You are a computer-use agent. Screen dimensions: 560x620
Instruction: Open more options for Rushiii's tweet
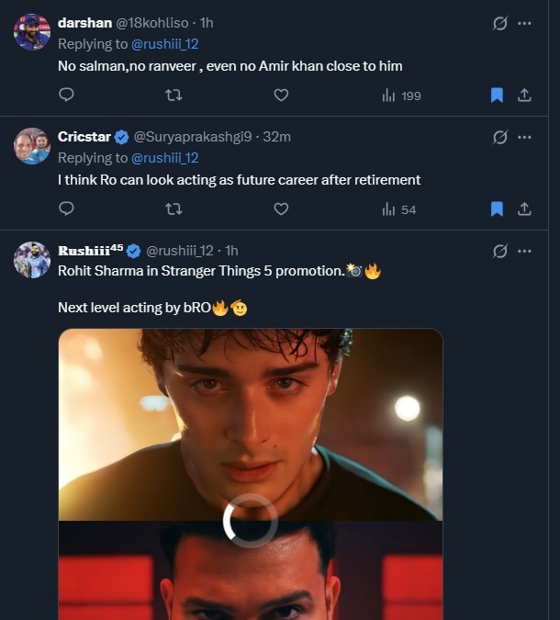(x=524, y=251)
